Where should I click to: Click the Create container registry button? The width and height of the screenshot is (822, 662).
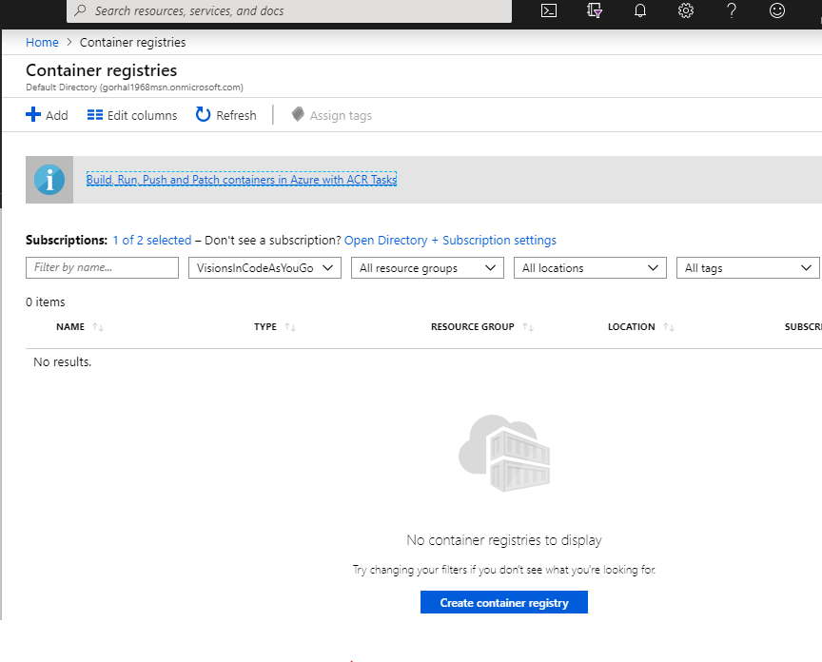pyautogui.click(x=504, y=603)
